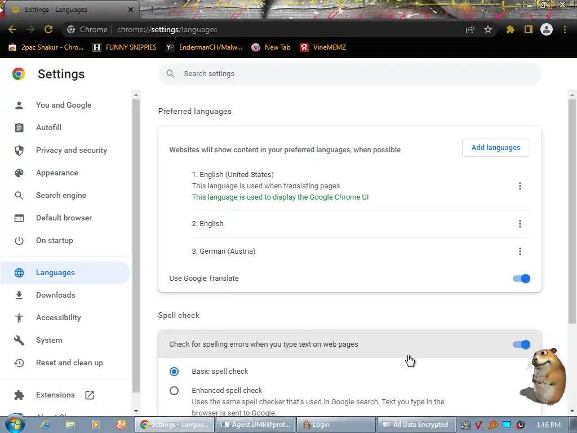Viewport: 577px width, 433px height.
Task: Click the magnifier tray icon
Action: 492,425
